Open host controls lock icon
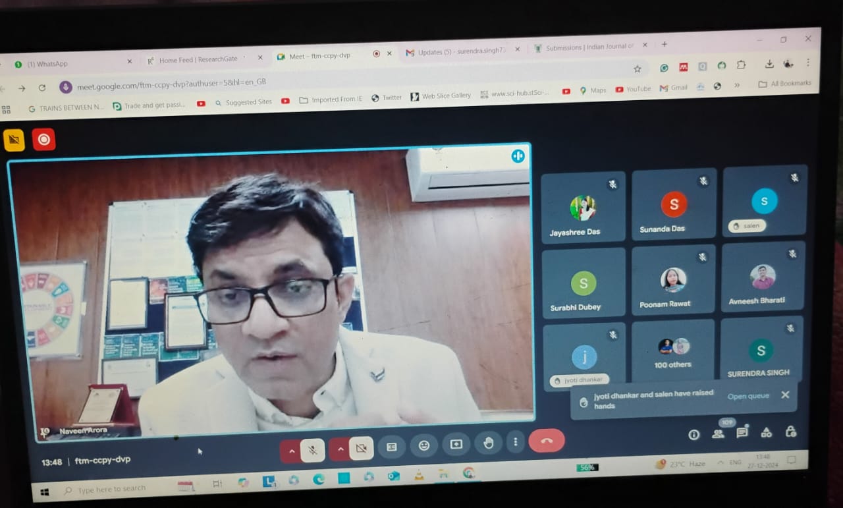This screenshot has height=508, width=843. (791, 432)
